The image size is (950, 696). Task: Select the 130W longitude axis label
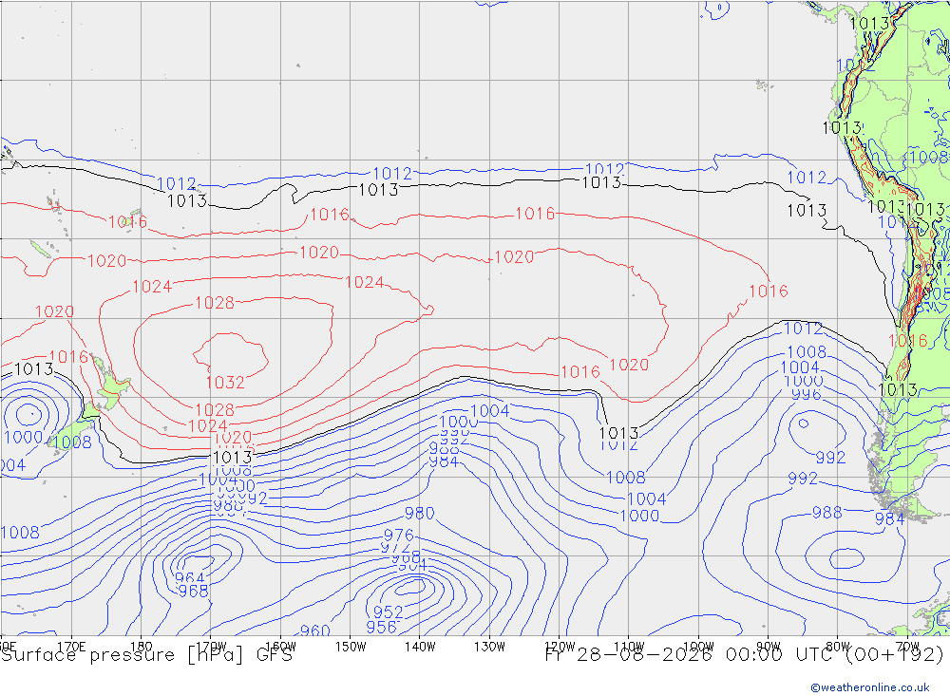pyautogui.click(x=489, y=647)
